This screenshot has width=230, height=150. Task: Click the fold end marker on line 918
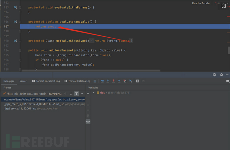click(x=20, y=31)
